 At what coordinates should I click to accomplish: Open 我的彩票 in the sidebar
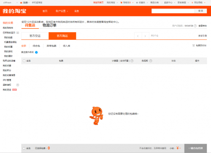[x=8, y=46]
